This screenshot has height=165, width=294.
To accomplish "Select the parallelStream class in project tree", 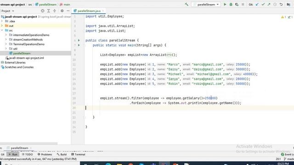I will click(x=22, y=53).
